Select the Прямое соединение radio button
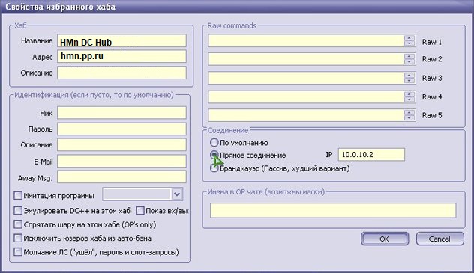This screenshot has height=273, width=474. click(x=214, y=155)
